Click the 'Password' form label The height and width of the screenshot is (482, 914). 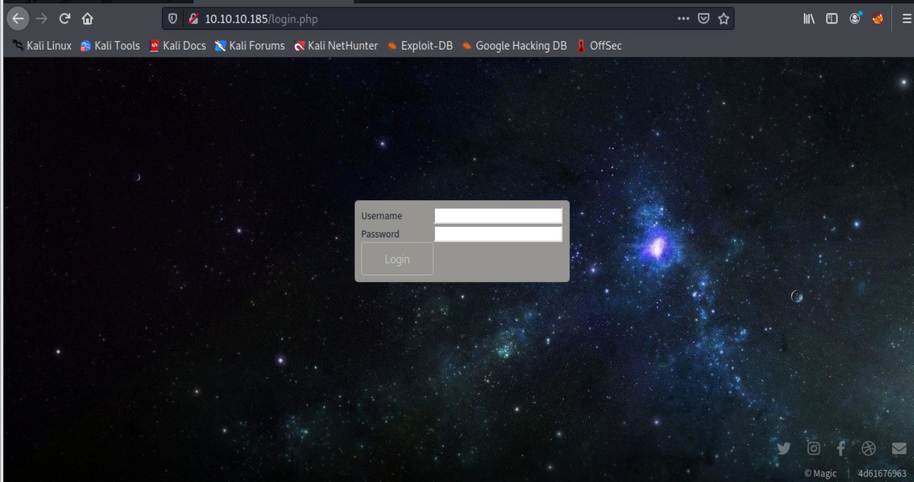coord(380,234)
